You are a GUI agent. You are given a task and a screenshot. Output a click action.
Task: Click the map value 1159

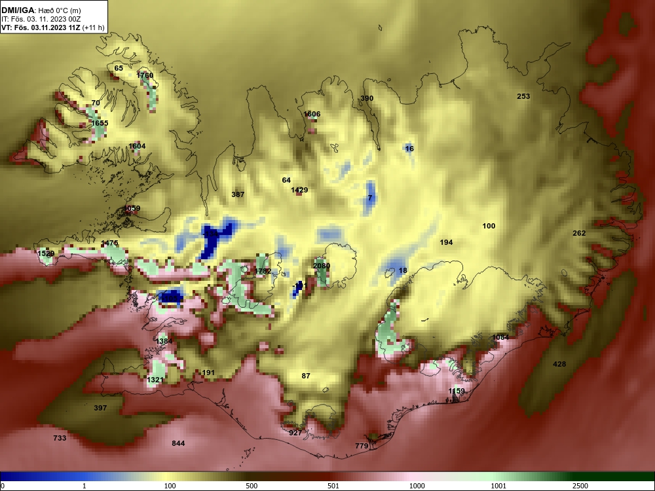[457, 391]
